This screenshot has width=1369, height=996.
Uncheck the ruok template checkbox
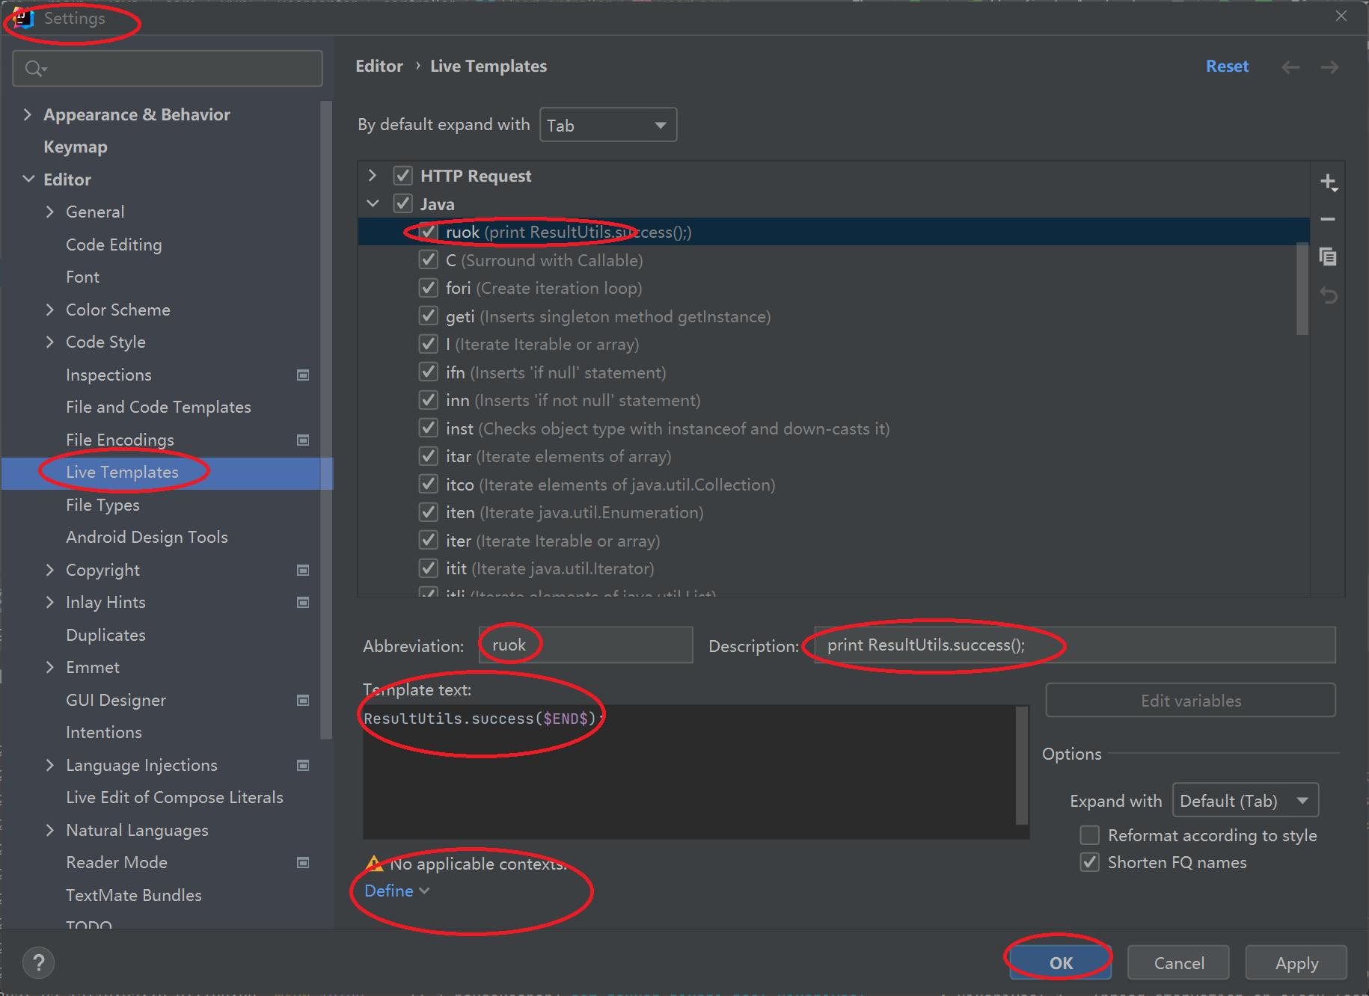coord(428,232)
